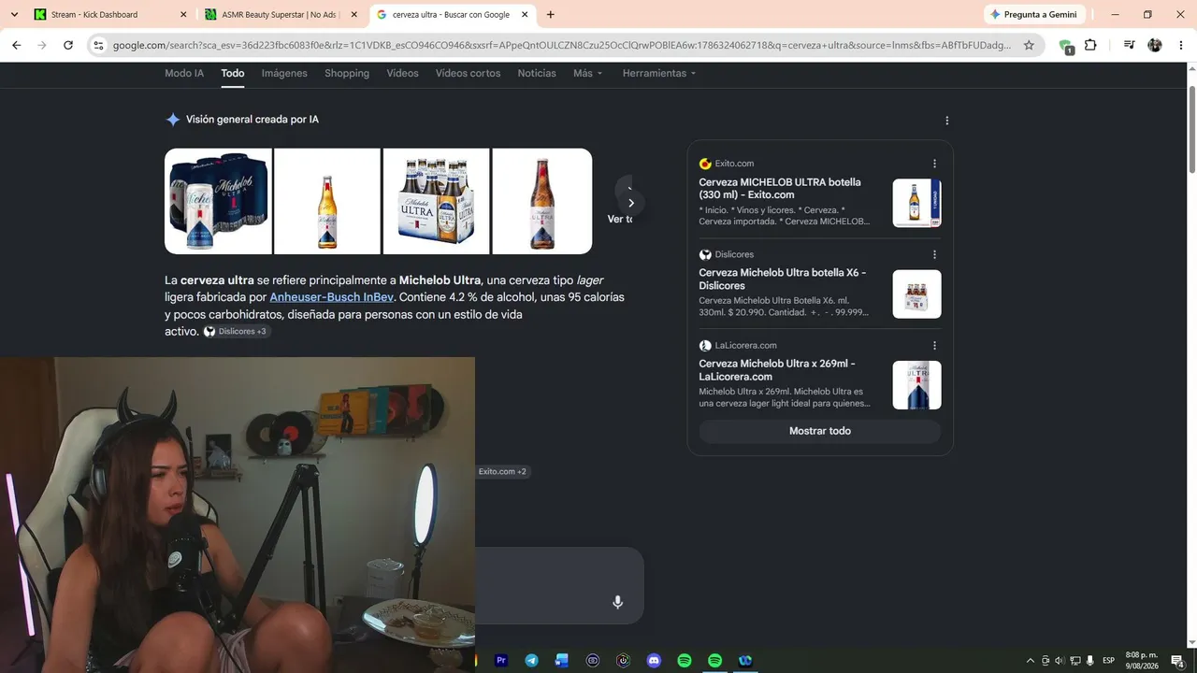
Task: Open the LaLicorera.com result options menu
Action: 934,345
